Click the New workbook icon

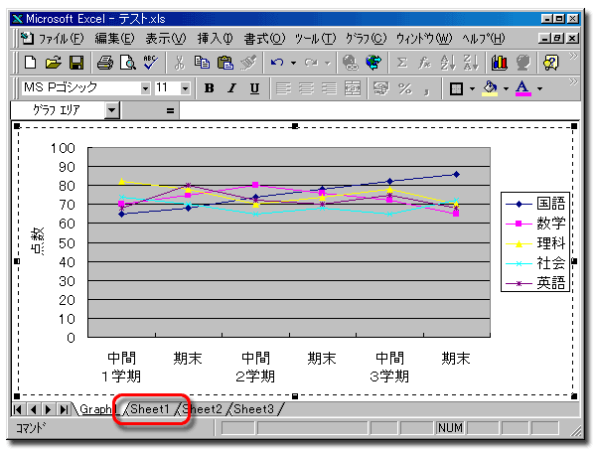pyautogui.click(x=30, y=63)
